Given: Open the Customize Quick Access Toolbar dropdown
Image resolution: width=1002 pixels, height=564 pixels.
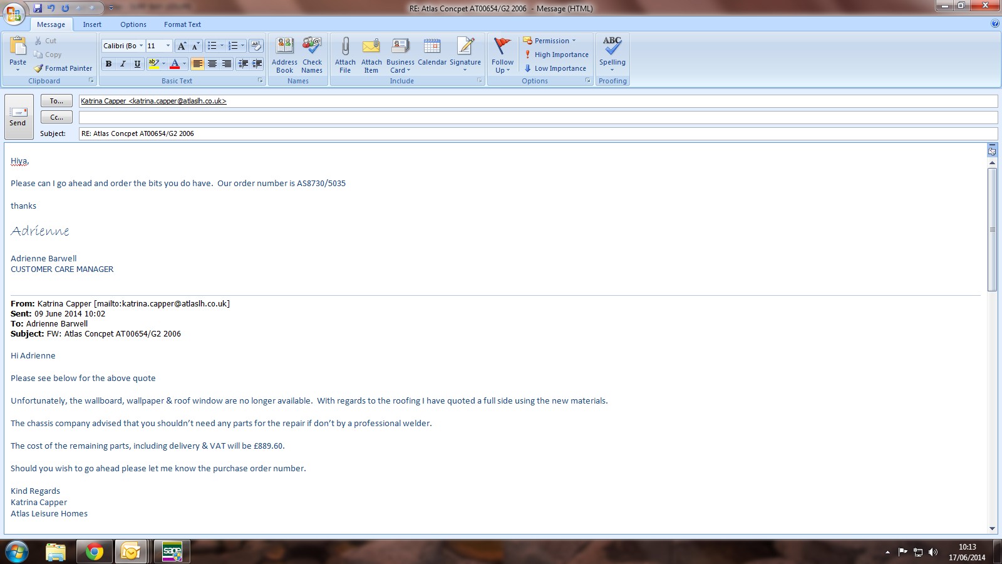Looking at the screenshot, I should point(111,8).
